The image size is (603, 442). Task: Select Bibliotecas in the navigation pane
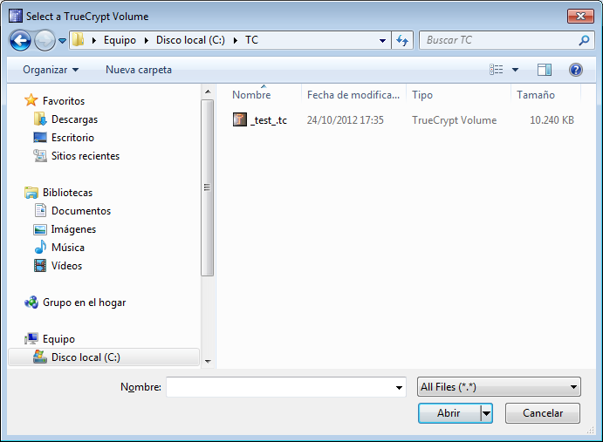(x=68, y=193)
